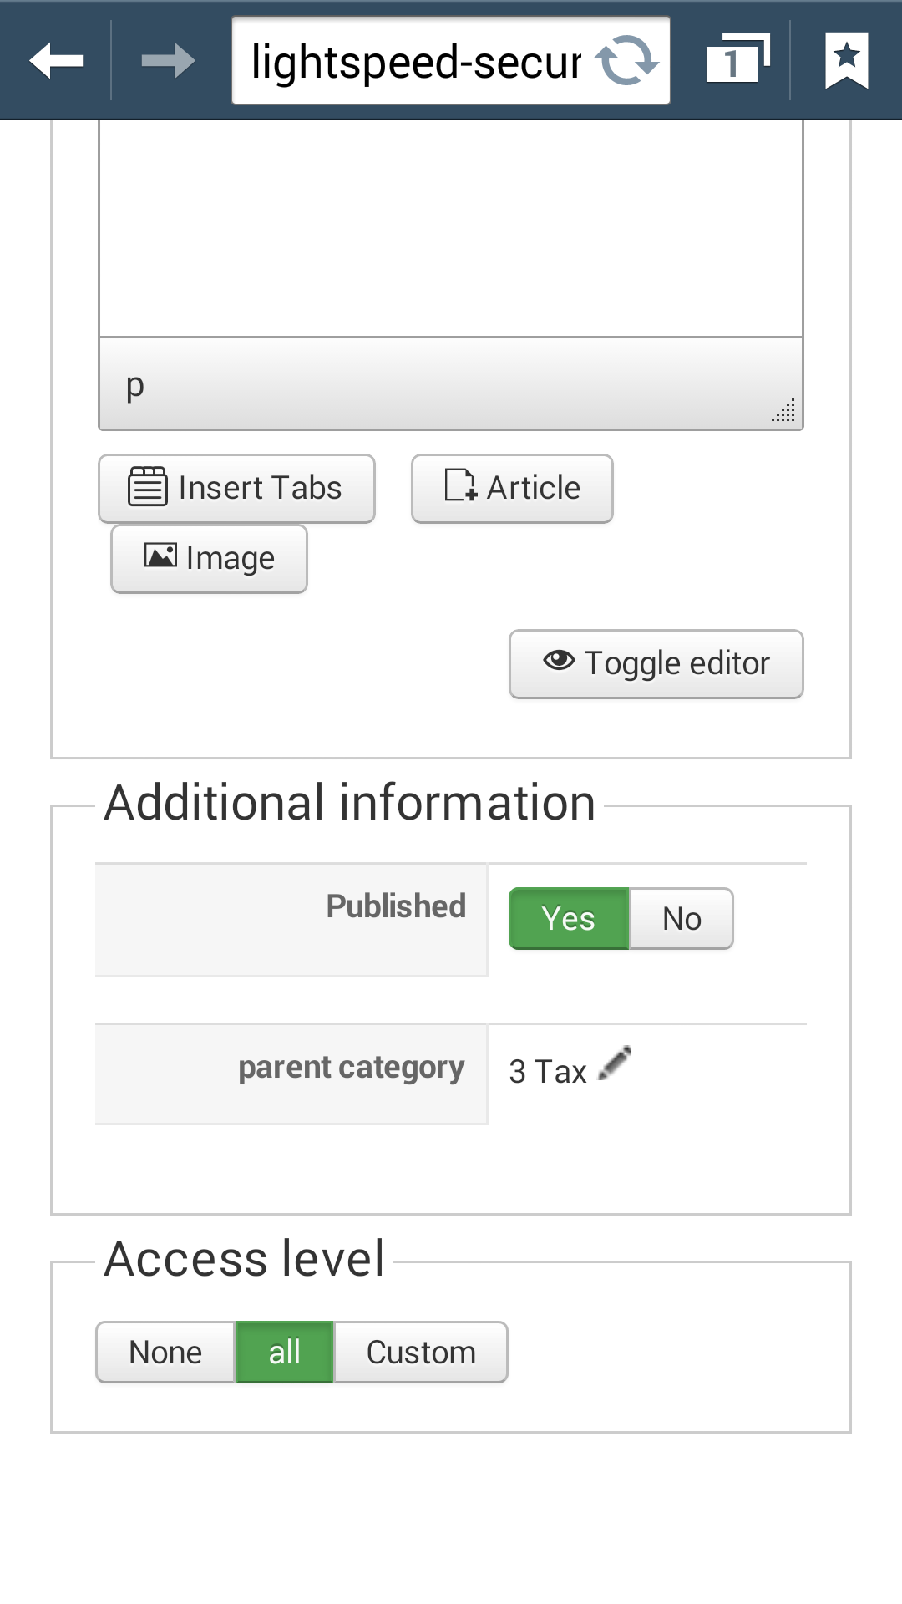Reload the page with refresh icon
902x1604 pixels.
coord(626,61)
